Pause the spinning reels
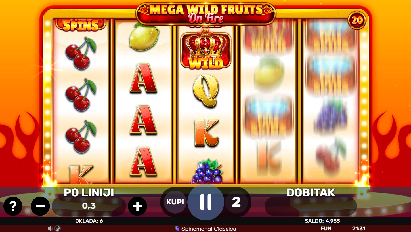 point(206,202)
